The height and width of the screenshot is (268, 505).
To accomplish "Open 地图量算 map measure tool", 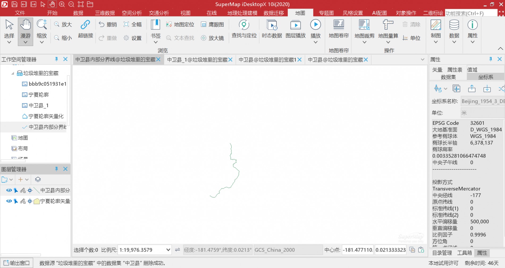I will tap(388, 29).
